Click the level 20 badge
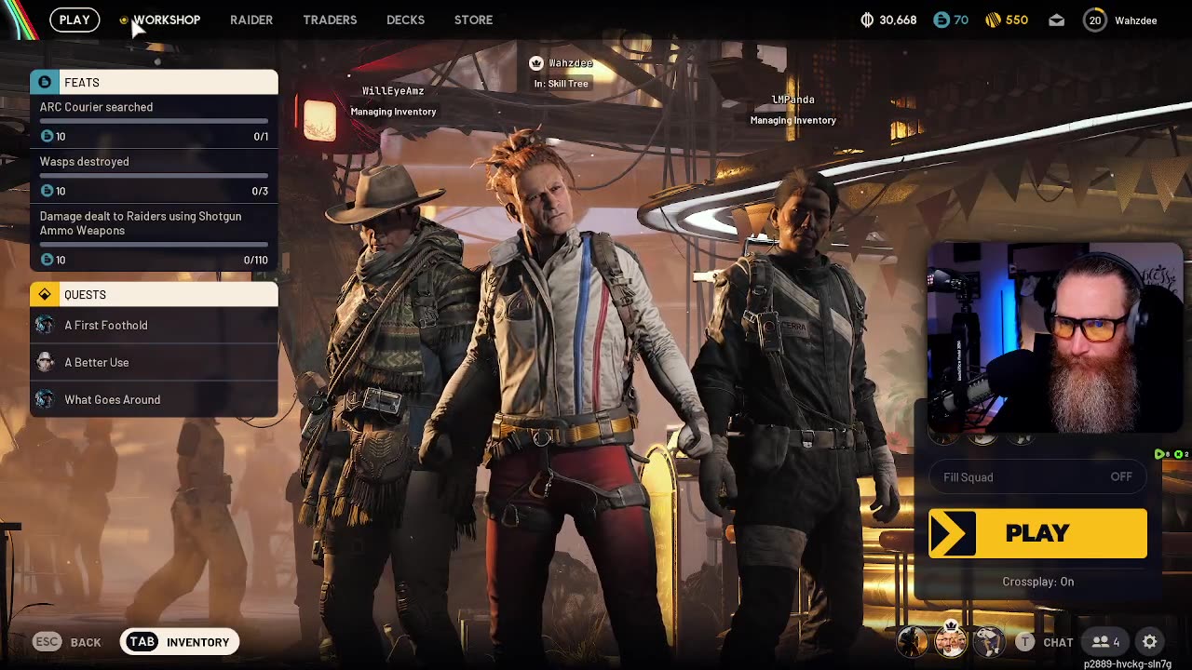This screenshot has width=1192, height=670. click(x=1095, y=20)
